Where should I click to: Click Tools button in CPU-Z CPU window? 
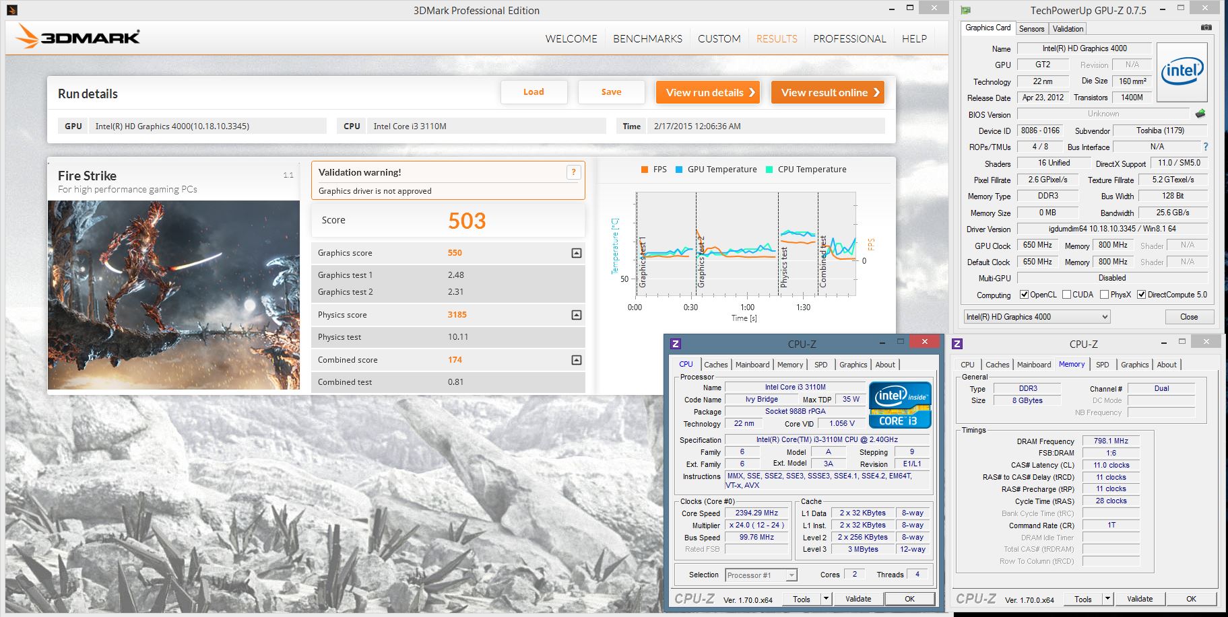pyautogui.click(x=802, y=599)
